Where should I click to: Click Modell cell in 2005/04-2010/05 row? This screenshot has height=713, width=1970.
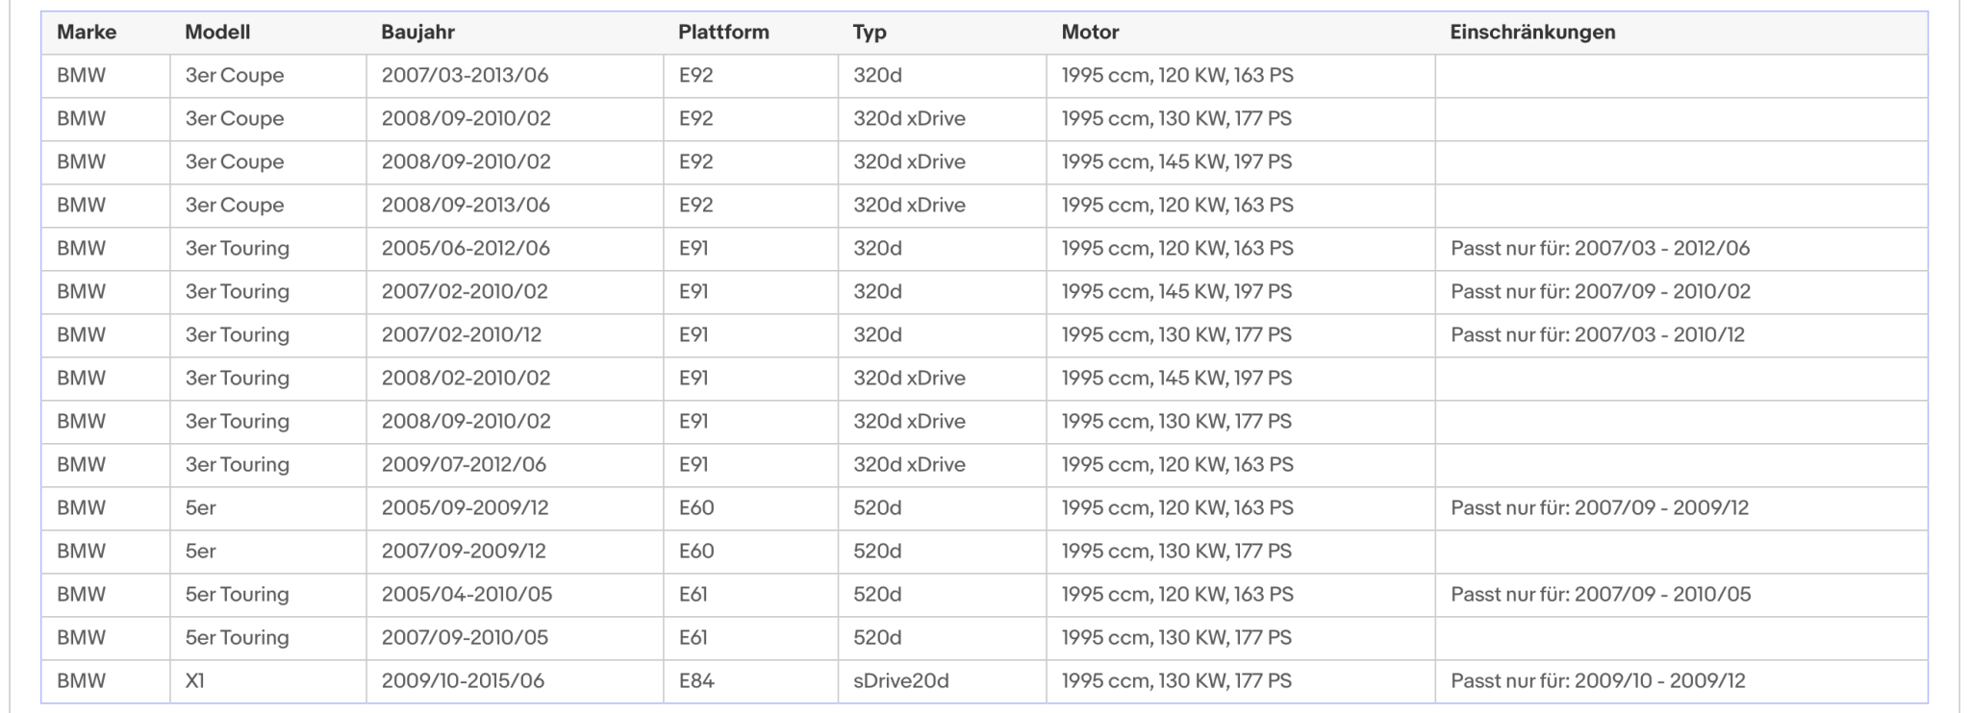tap(268, 595)
